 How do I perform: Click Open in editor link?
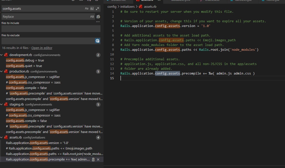coord(42,48)
